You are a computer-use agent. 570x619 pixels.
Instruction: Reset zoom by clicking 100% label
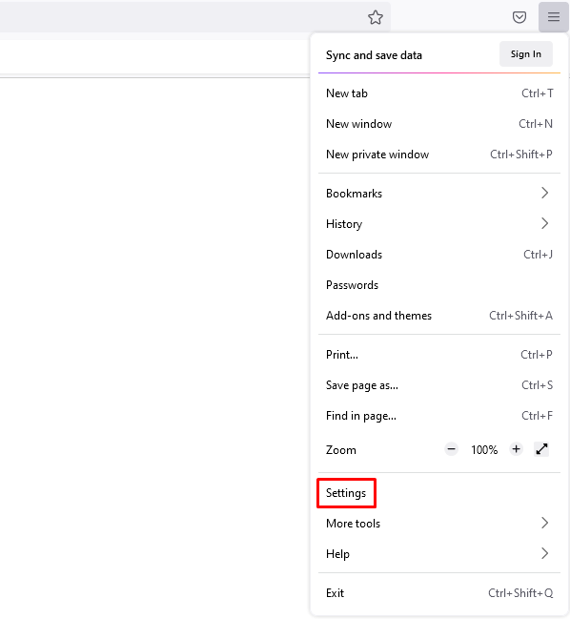point(484,449)
